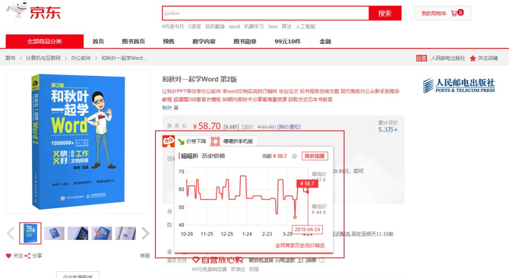
Task: Click the green 价格下降 arrow icon
Action: 182,140
